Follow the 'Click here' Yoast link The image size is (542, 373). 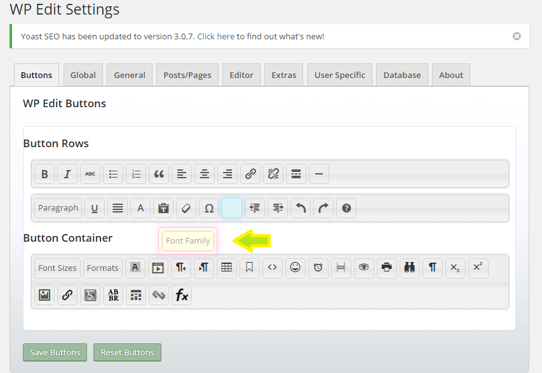[x=216, y=36]
